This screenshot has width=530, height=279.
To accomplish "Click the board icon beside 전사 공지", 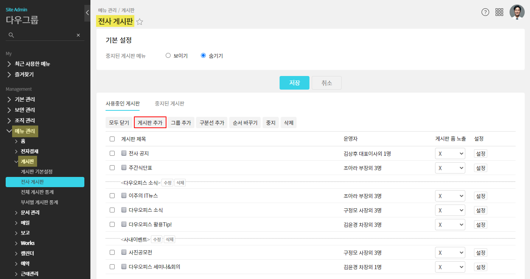I will [124, 153].
